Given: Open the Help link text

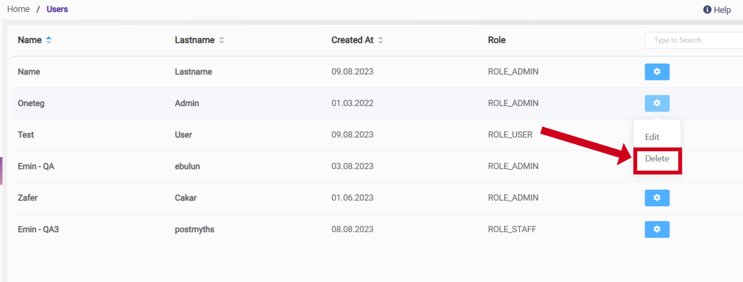Looking at the screenshot, I should coord(722,10).
